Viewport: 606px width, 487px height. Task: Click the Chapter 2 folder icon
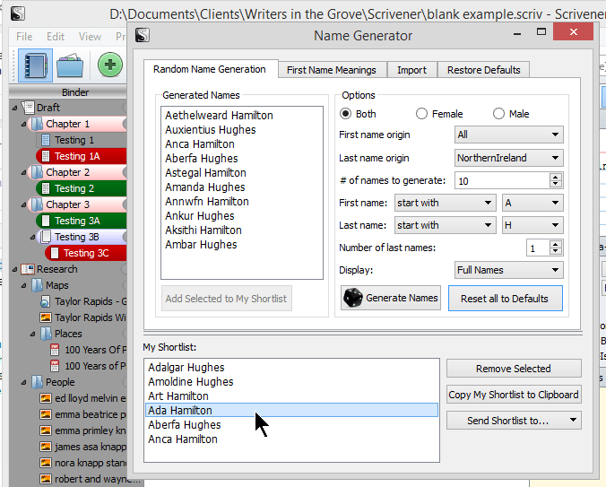(37, 172)
